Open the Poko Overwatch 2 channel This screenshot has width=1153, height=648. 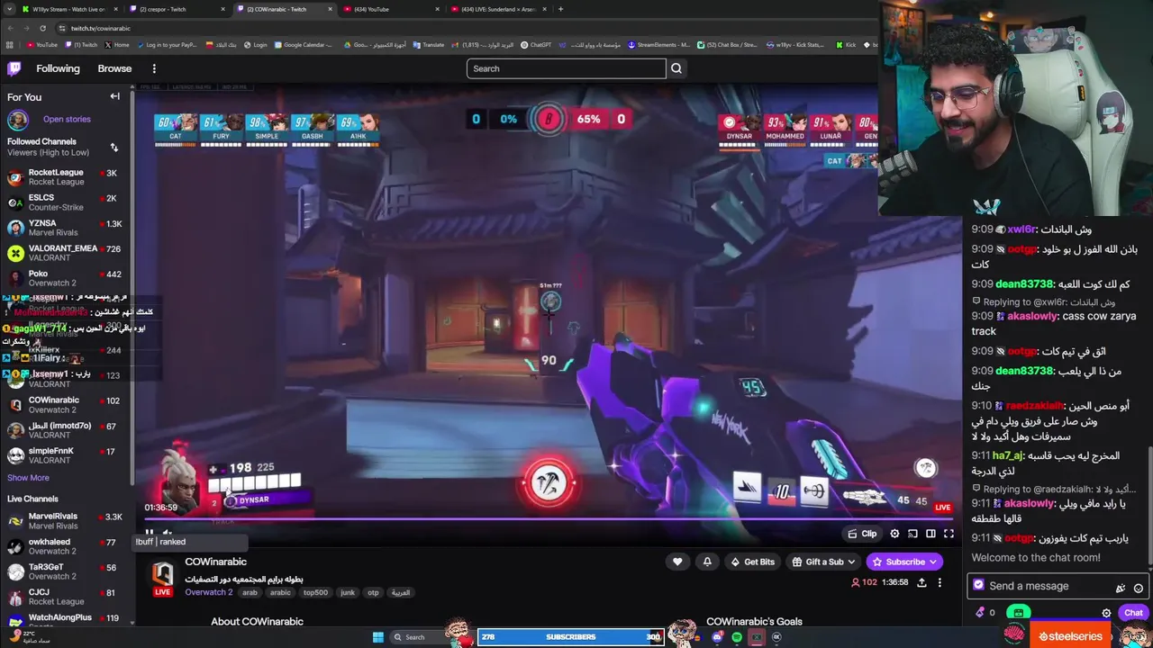tap(65, 278)
